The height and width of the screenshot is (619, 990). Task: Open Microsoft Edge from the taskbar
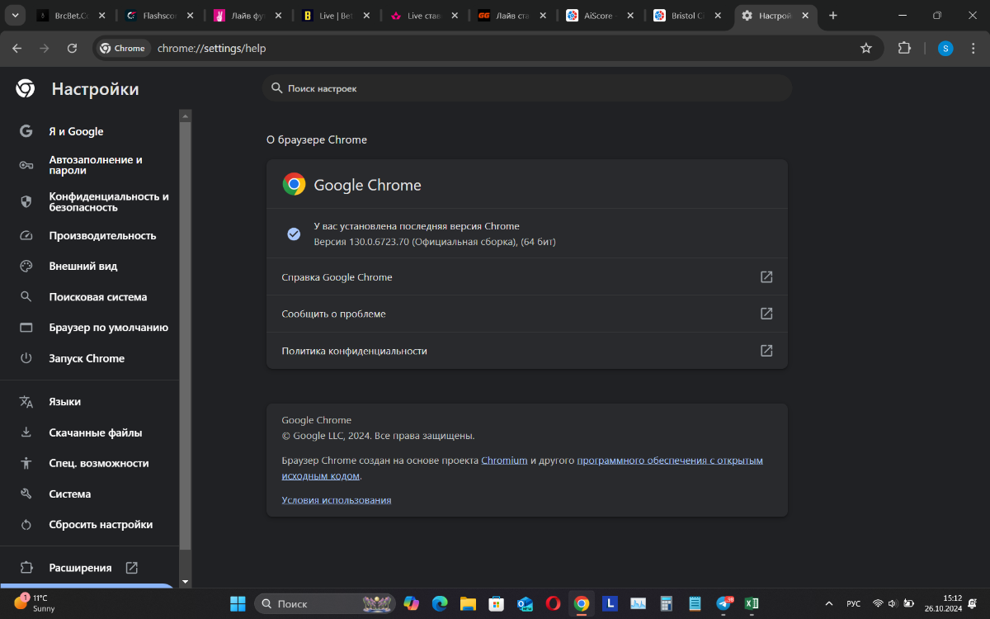(440, 603)
